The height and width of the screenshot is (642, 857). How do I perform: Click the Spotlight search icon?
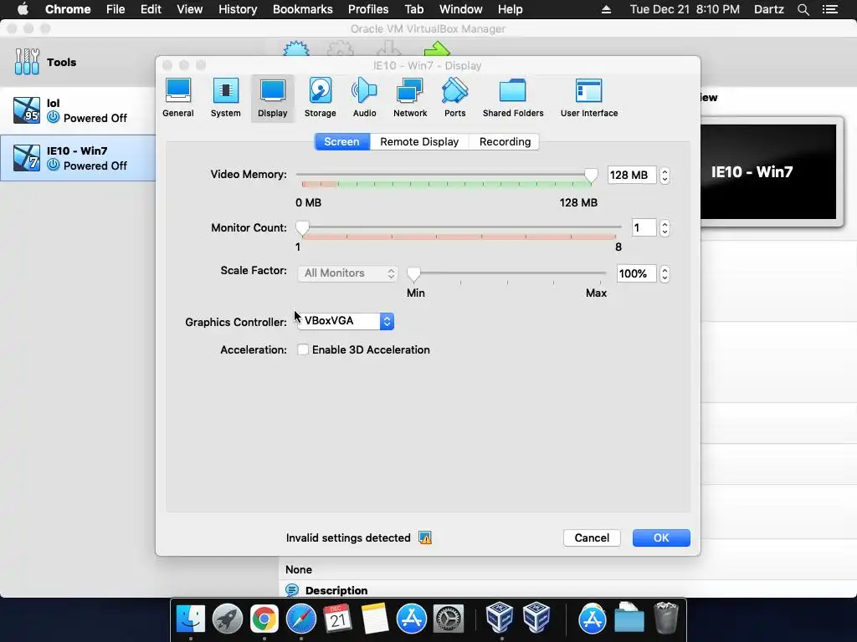pos(803,9)
